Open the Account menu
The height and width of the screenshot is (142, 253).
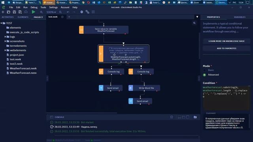(65, 7)
